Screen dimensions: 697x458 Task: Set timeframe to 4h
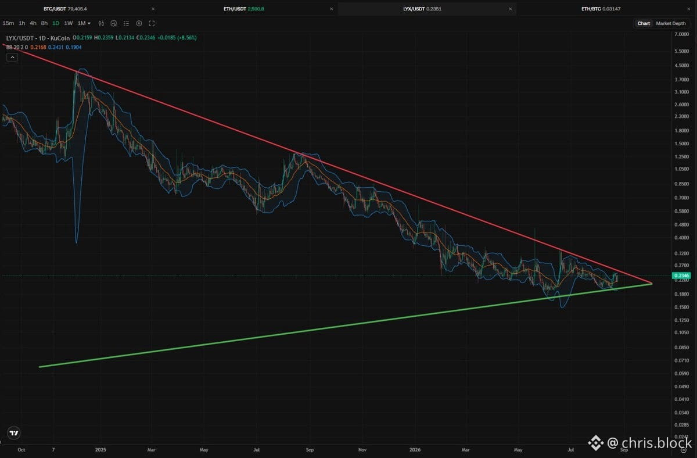(33, 23)
